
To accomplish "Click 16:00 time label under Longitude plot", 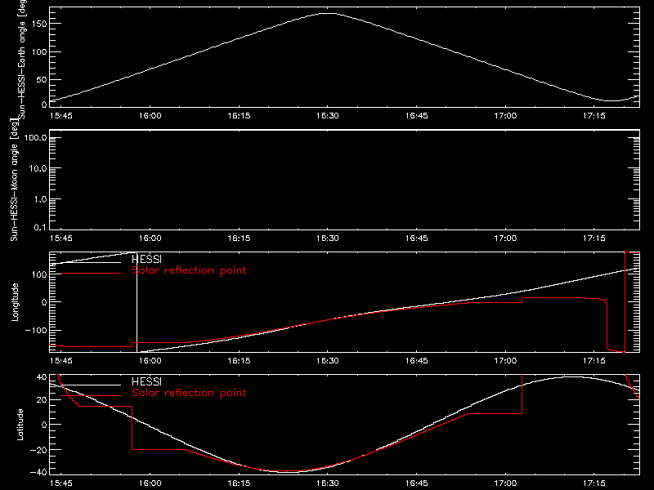I will pyautogui.click(x=150, y=361).
